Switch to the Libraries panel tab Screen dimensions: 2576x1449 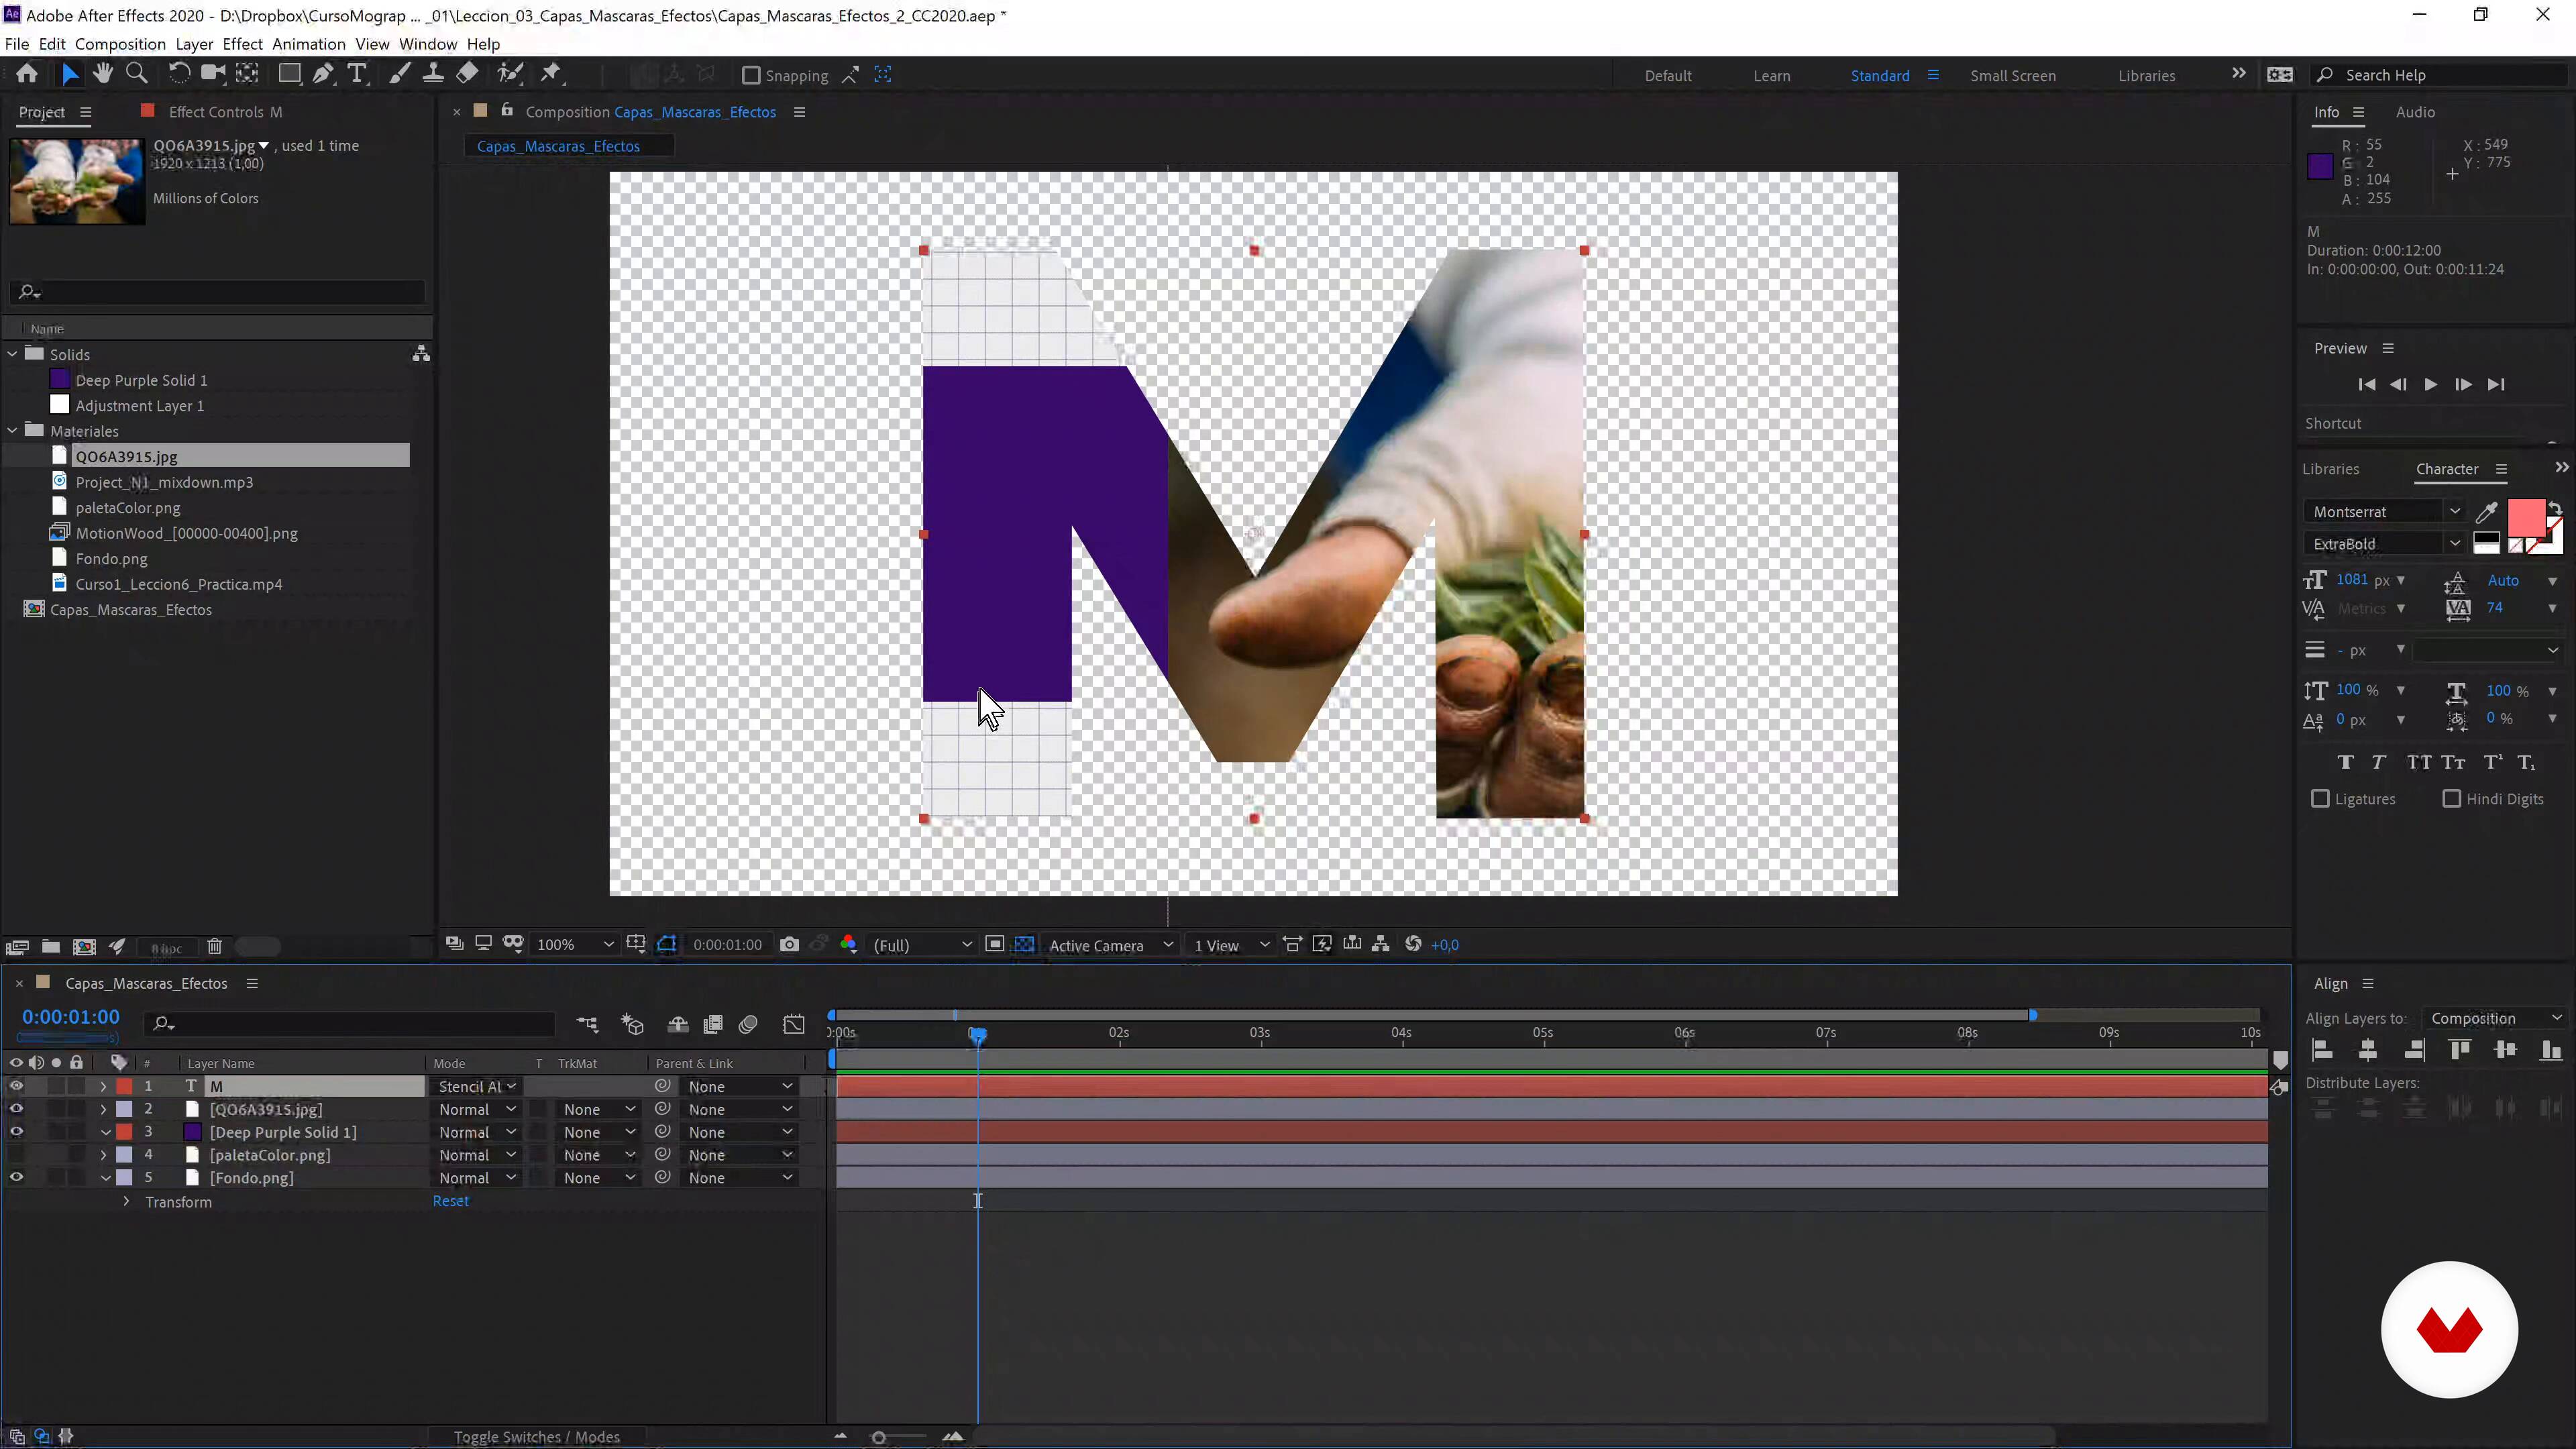(2330, 469)
